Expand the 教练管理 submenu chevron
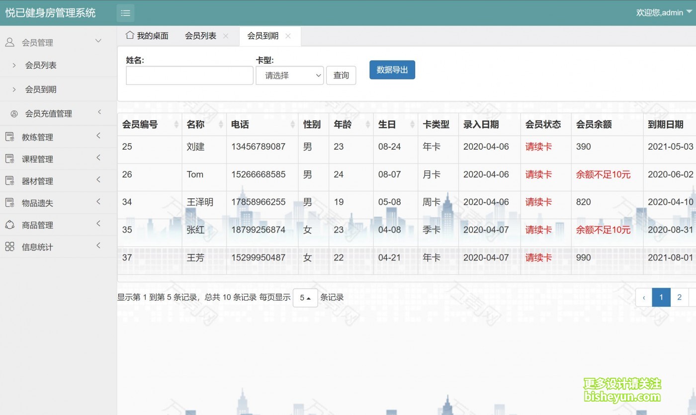The image size is (696, 415). (x=99, y=137)
